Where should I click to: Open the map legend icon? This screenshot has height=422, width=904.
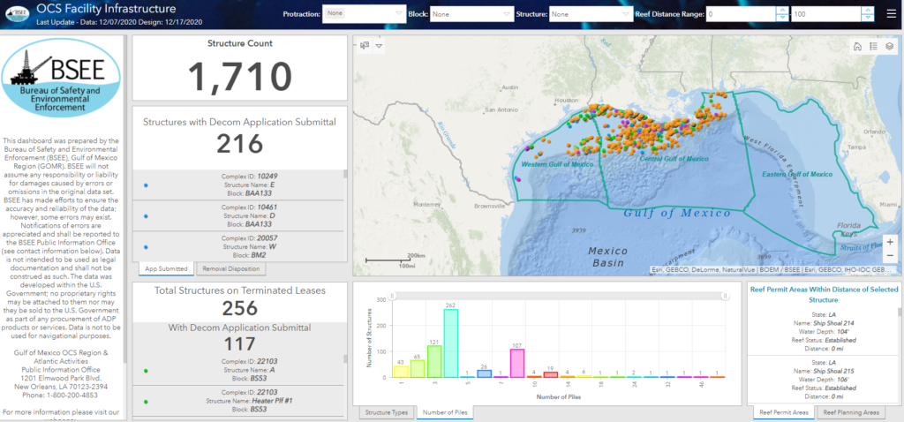[872, 47]
